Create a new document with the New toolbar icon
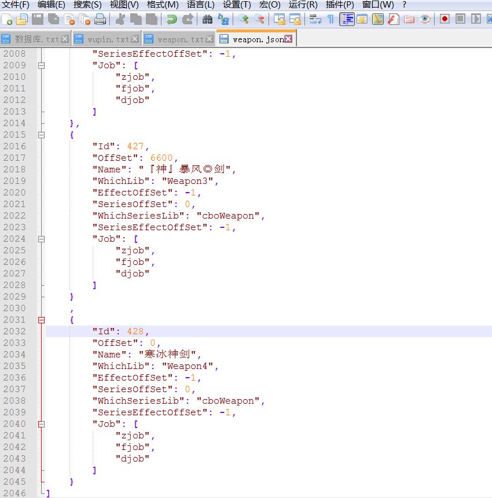This screenshot has width=492, height=498. click(7, 19)
